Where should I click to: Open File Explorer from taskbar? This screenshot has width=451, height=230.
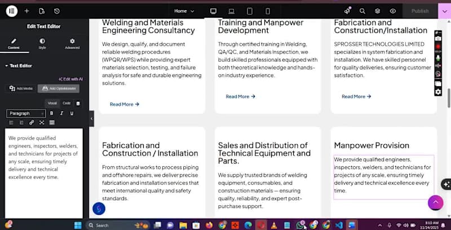coord(183,225)
